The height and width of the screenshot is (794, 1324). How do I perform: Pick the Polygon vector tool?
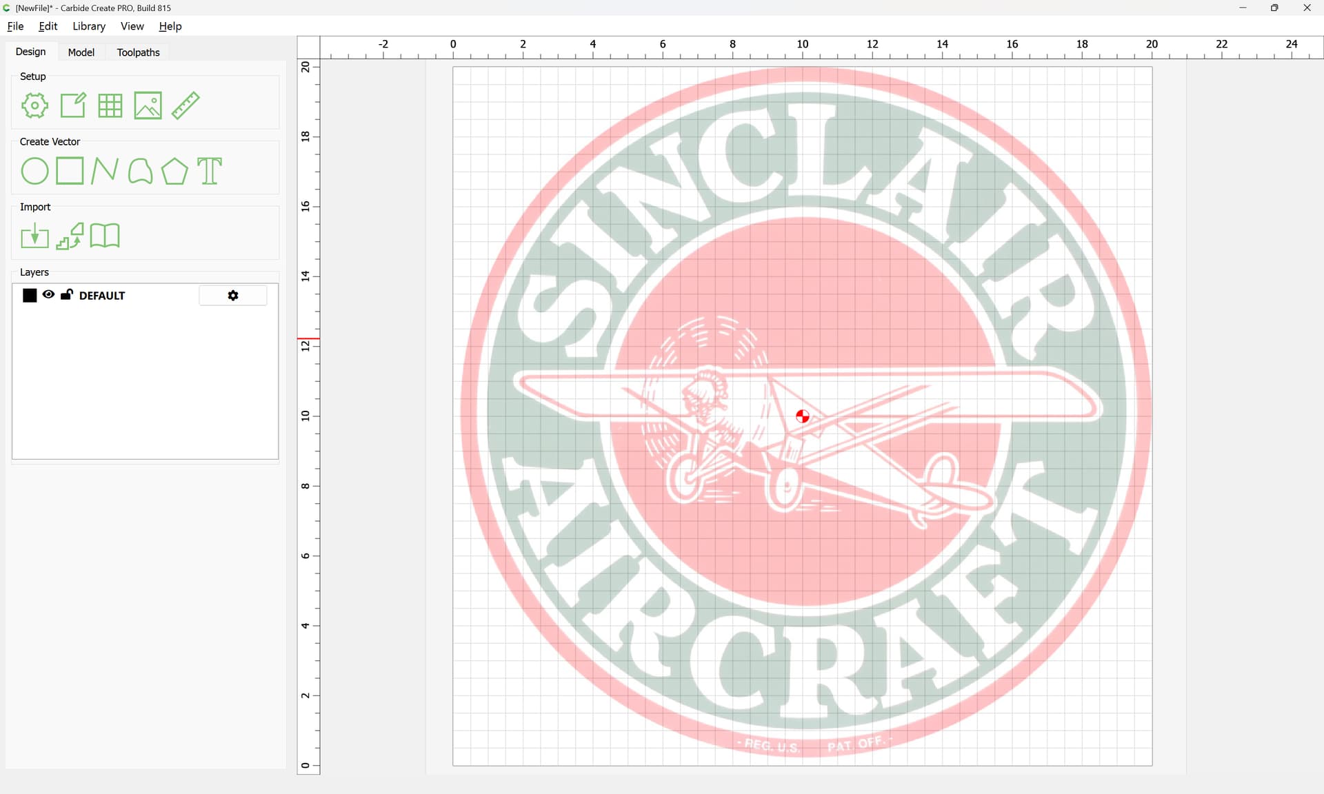click(174, 171)
